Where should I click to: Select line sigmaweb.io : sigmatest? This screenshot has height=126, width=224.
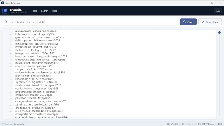(x=36, y=82)
